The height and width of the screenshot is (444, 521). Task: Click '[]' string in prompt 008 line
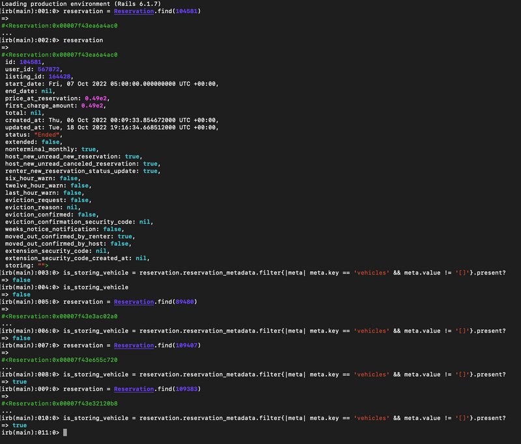coord(462,374)
